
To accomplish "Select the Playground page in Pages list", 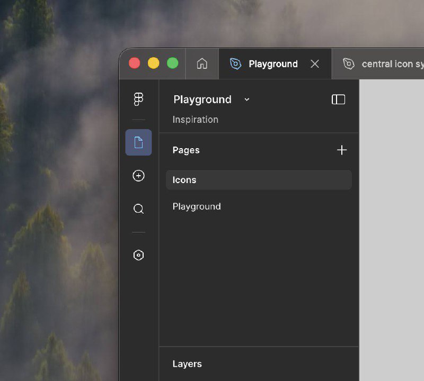I will [197, 206].
